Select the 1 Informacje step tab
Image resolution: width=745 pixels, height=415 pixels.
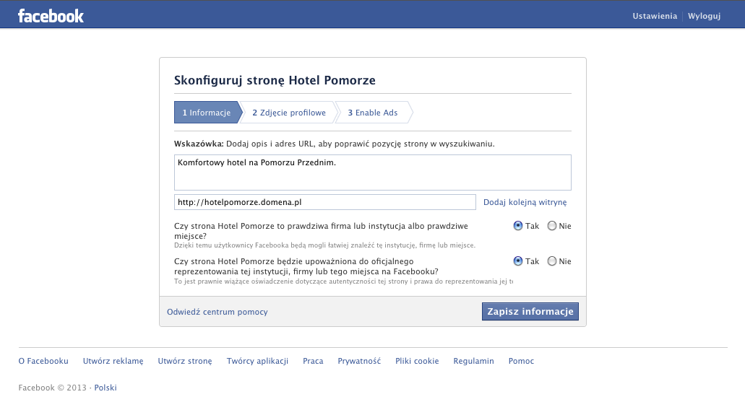207,113
